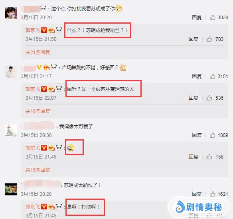Expand 共21条回复 thread
The image size is (233, 219).
click(x=38, y=52)
